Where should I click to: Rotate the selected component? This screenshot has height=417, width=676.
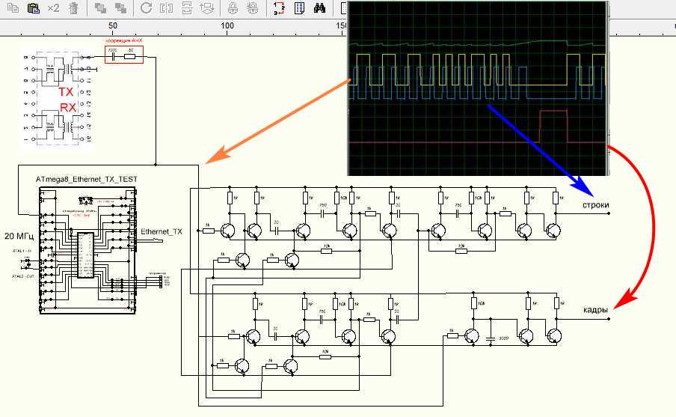coord(147,9)
